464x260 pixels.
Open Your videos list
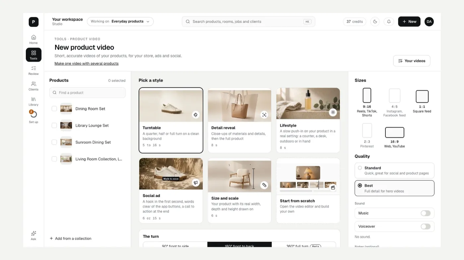(412, 61)
